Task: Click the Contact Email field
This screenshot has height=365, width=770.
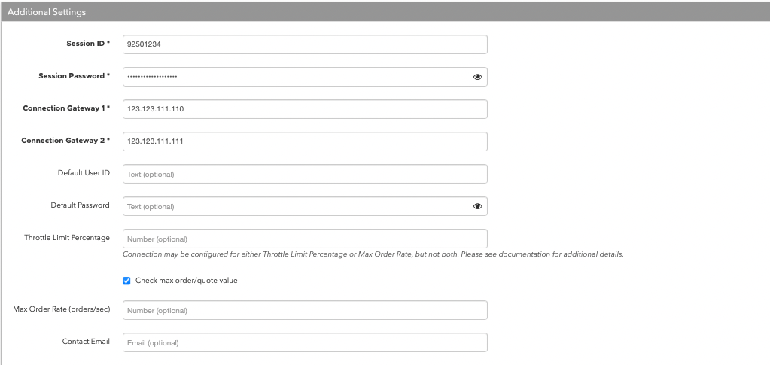Action: tap(305, 343)
